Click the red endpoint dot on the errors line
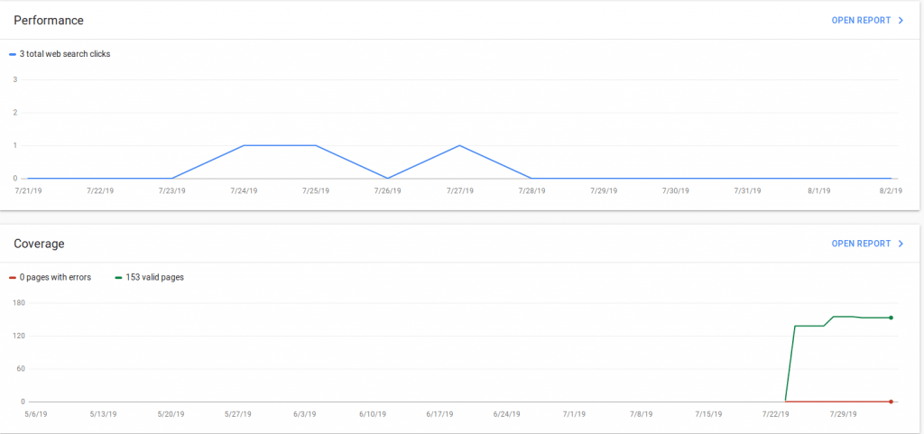924x434 pixels. [x=891, y=402]
